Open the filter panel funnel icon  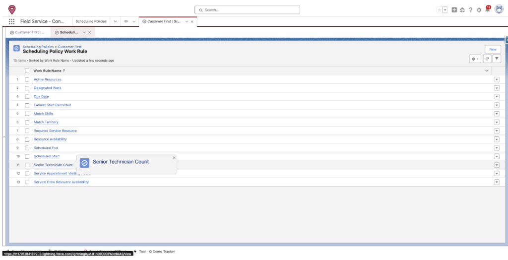coord(497,59)
